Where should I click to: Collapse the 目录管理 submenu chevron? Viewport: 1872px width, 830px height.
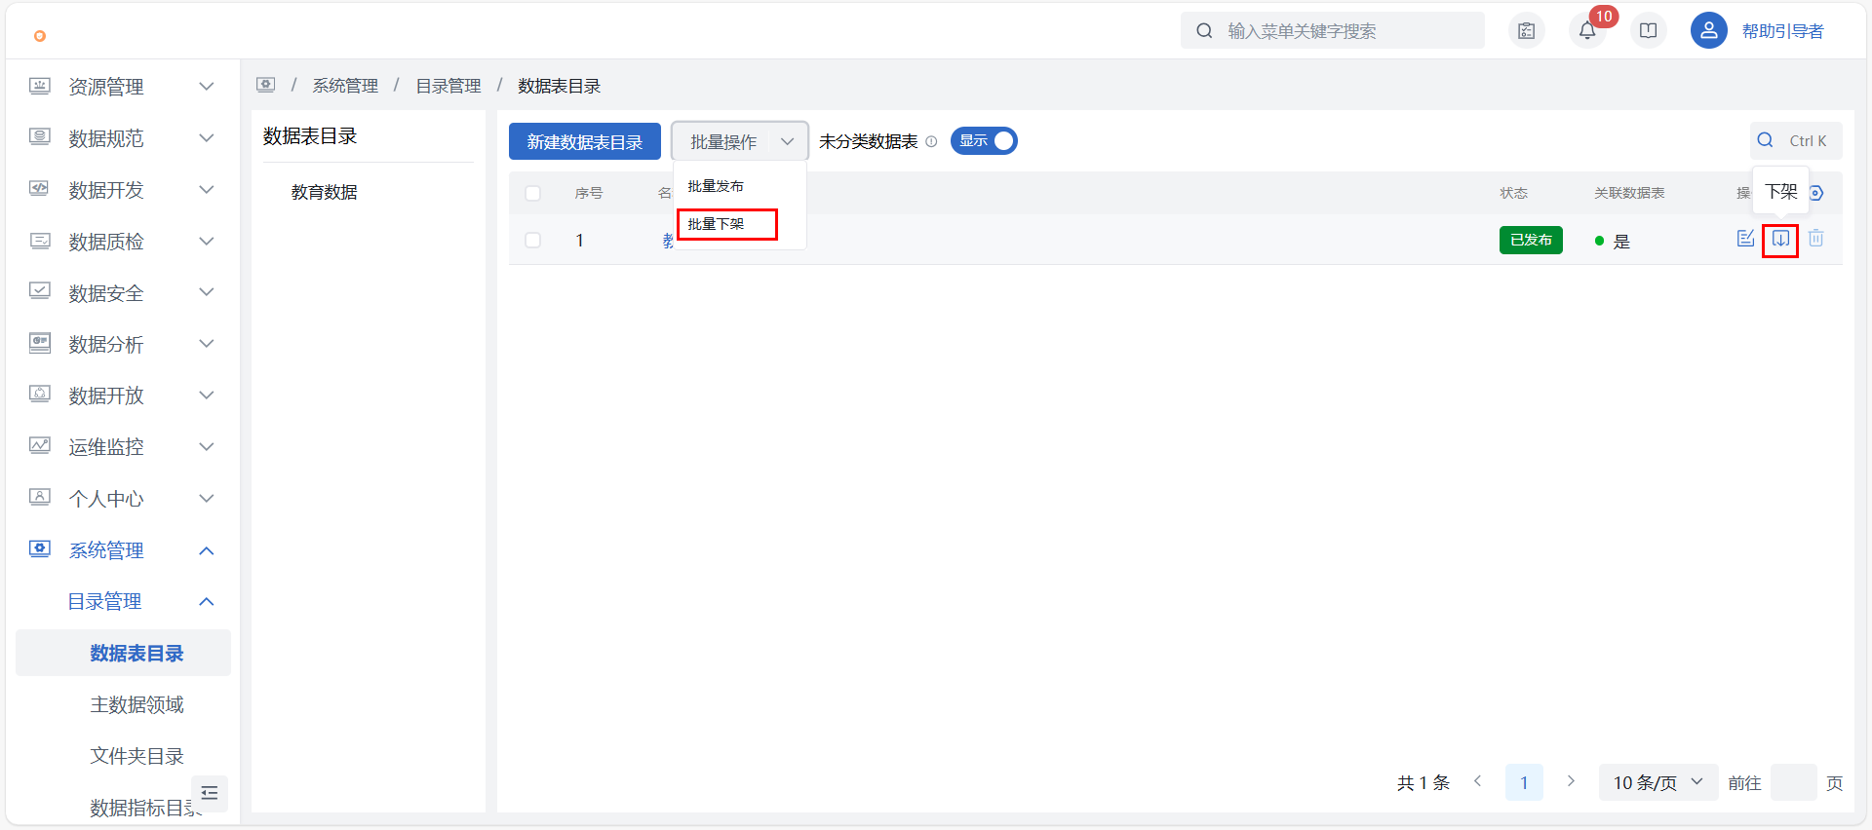coord(207,601)
